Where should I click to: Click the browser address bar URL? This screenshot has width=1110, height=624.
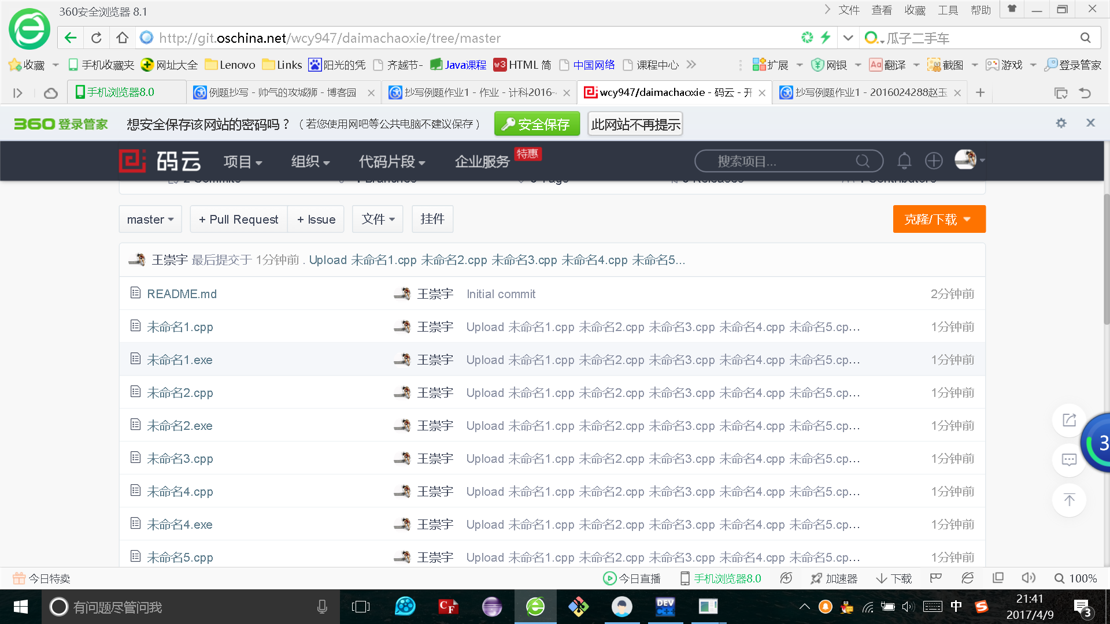tap(330, 38)
